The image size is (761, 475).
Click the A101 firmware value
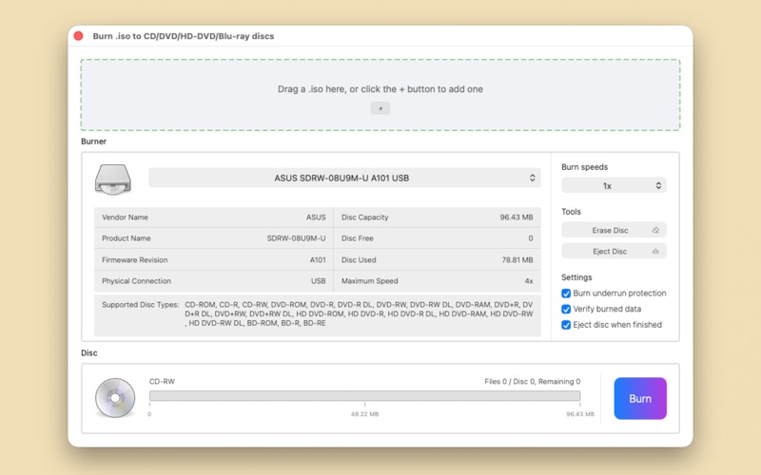[x=318, y=259]
